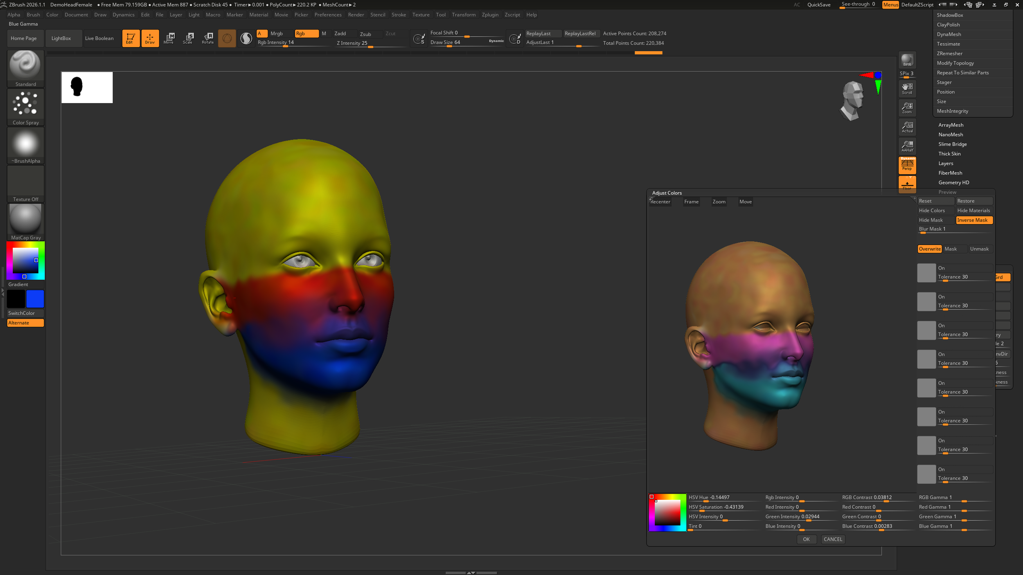Open the Standard brush thumbnail
The height and width of the screenshot is (575, 1023).
coord(25,65)
